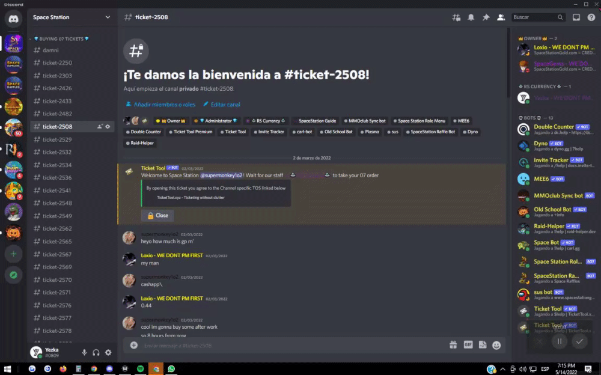The height and width of the screenshot is (375, 601).
Task: Click the checkmark on recording overlay
Action: tap(579, 341)
